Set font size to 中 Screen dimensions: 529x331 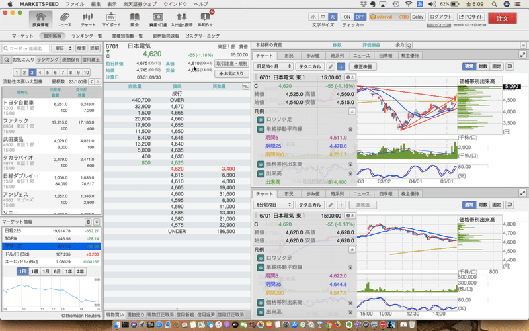pos(323,17)
